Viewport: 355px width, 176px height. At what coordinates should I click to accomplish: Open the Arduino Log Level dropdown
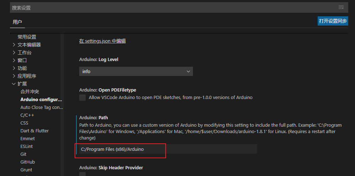point(136,71)
